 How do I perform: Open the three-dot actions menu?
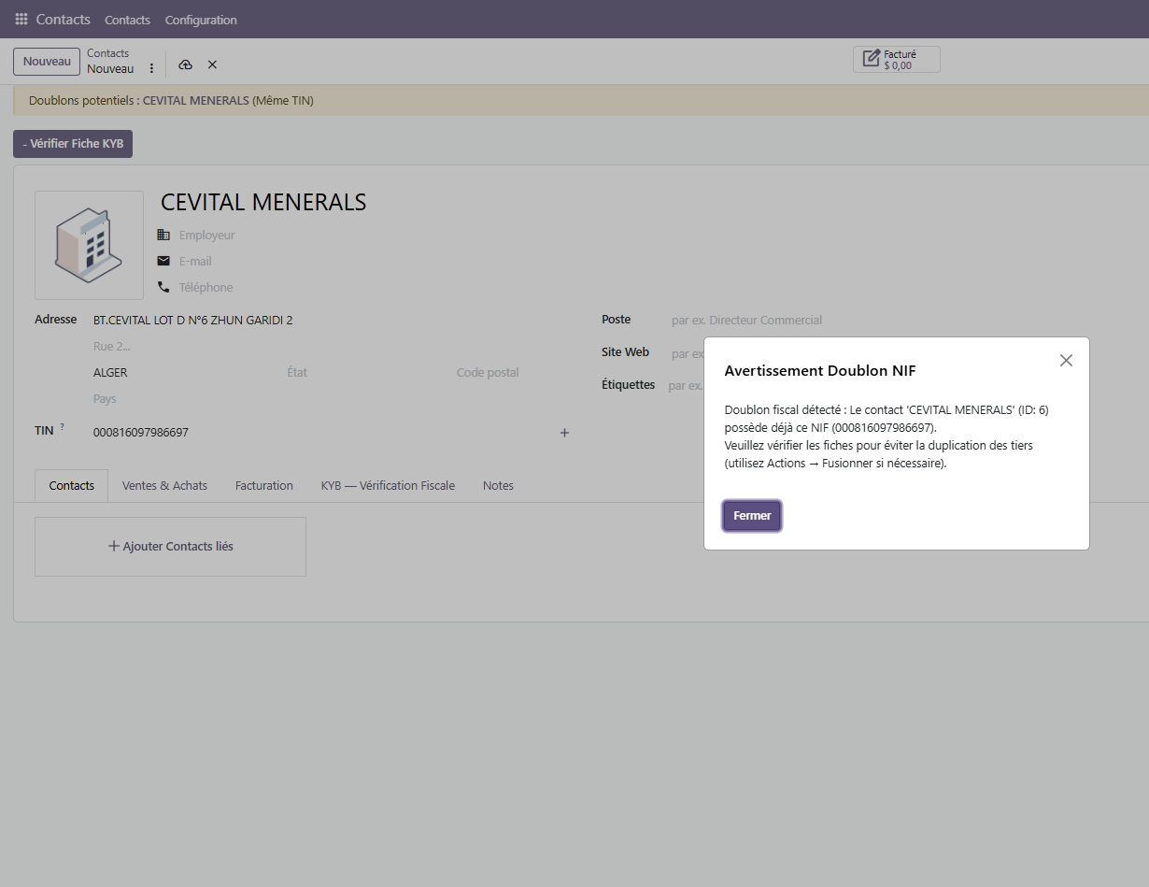[151, 68]
